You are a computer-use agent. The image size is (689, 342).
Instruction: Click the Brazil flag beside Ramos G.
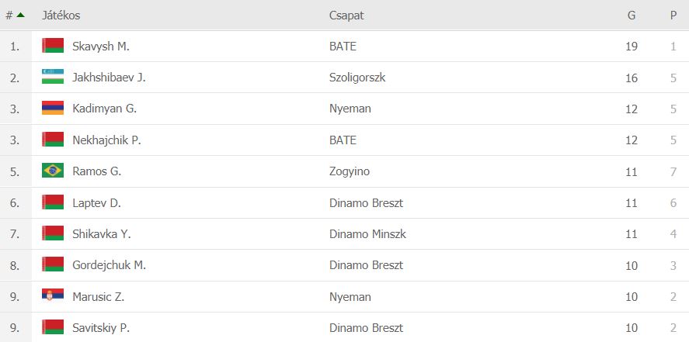(53, 171)
